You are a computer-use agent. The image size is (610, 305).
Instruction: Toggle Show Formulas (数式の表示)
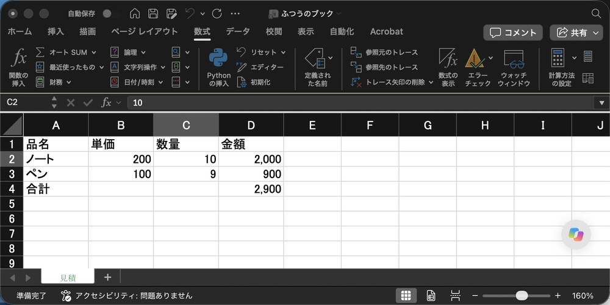pos(448,67)
